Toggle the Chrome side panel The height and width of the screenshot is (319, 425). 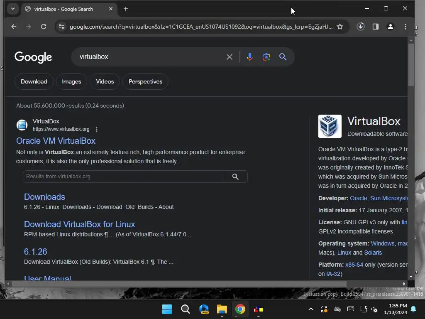coord(375,27)
